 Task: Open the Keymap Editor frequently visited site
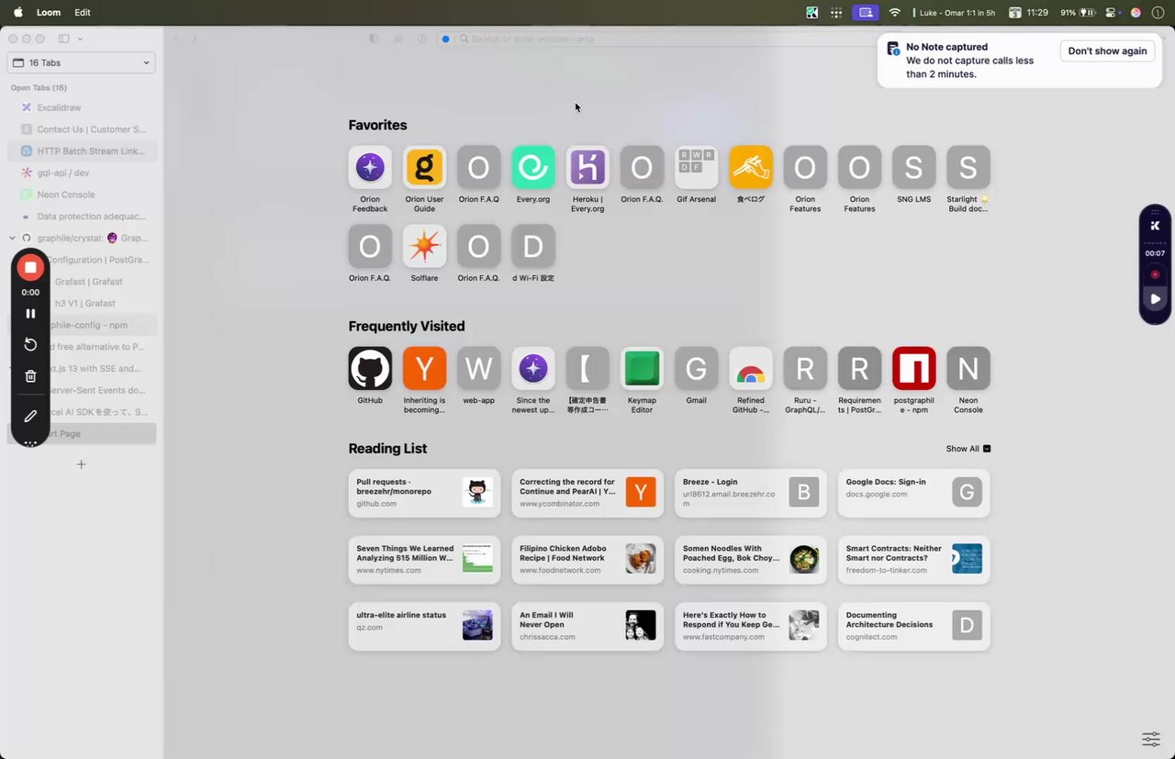point(642,381)
